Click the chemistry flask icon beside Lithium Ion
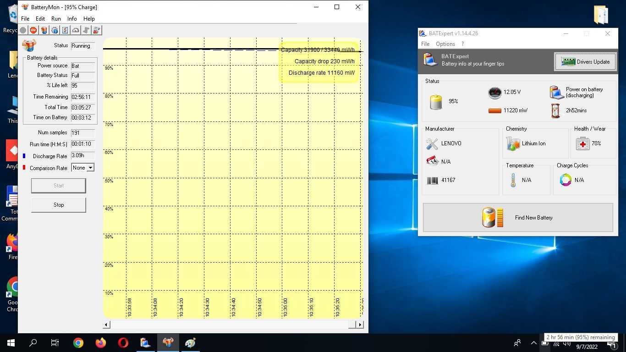This screenshot has width=626, height=352. (513, 143)
